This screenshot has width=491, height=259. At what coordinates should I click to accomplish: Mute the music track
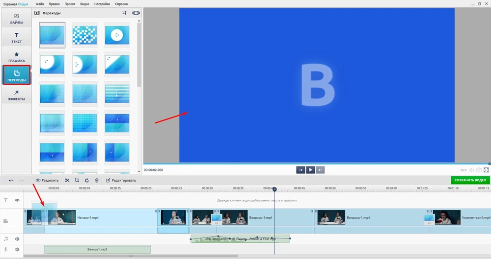(17, 239)
